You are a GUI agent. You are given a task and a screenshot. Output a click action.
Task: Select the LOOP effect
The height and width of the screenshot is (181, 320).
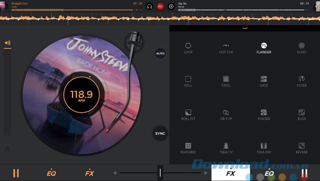tap(188, 48)
